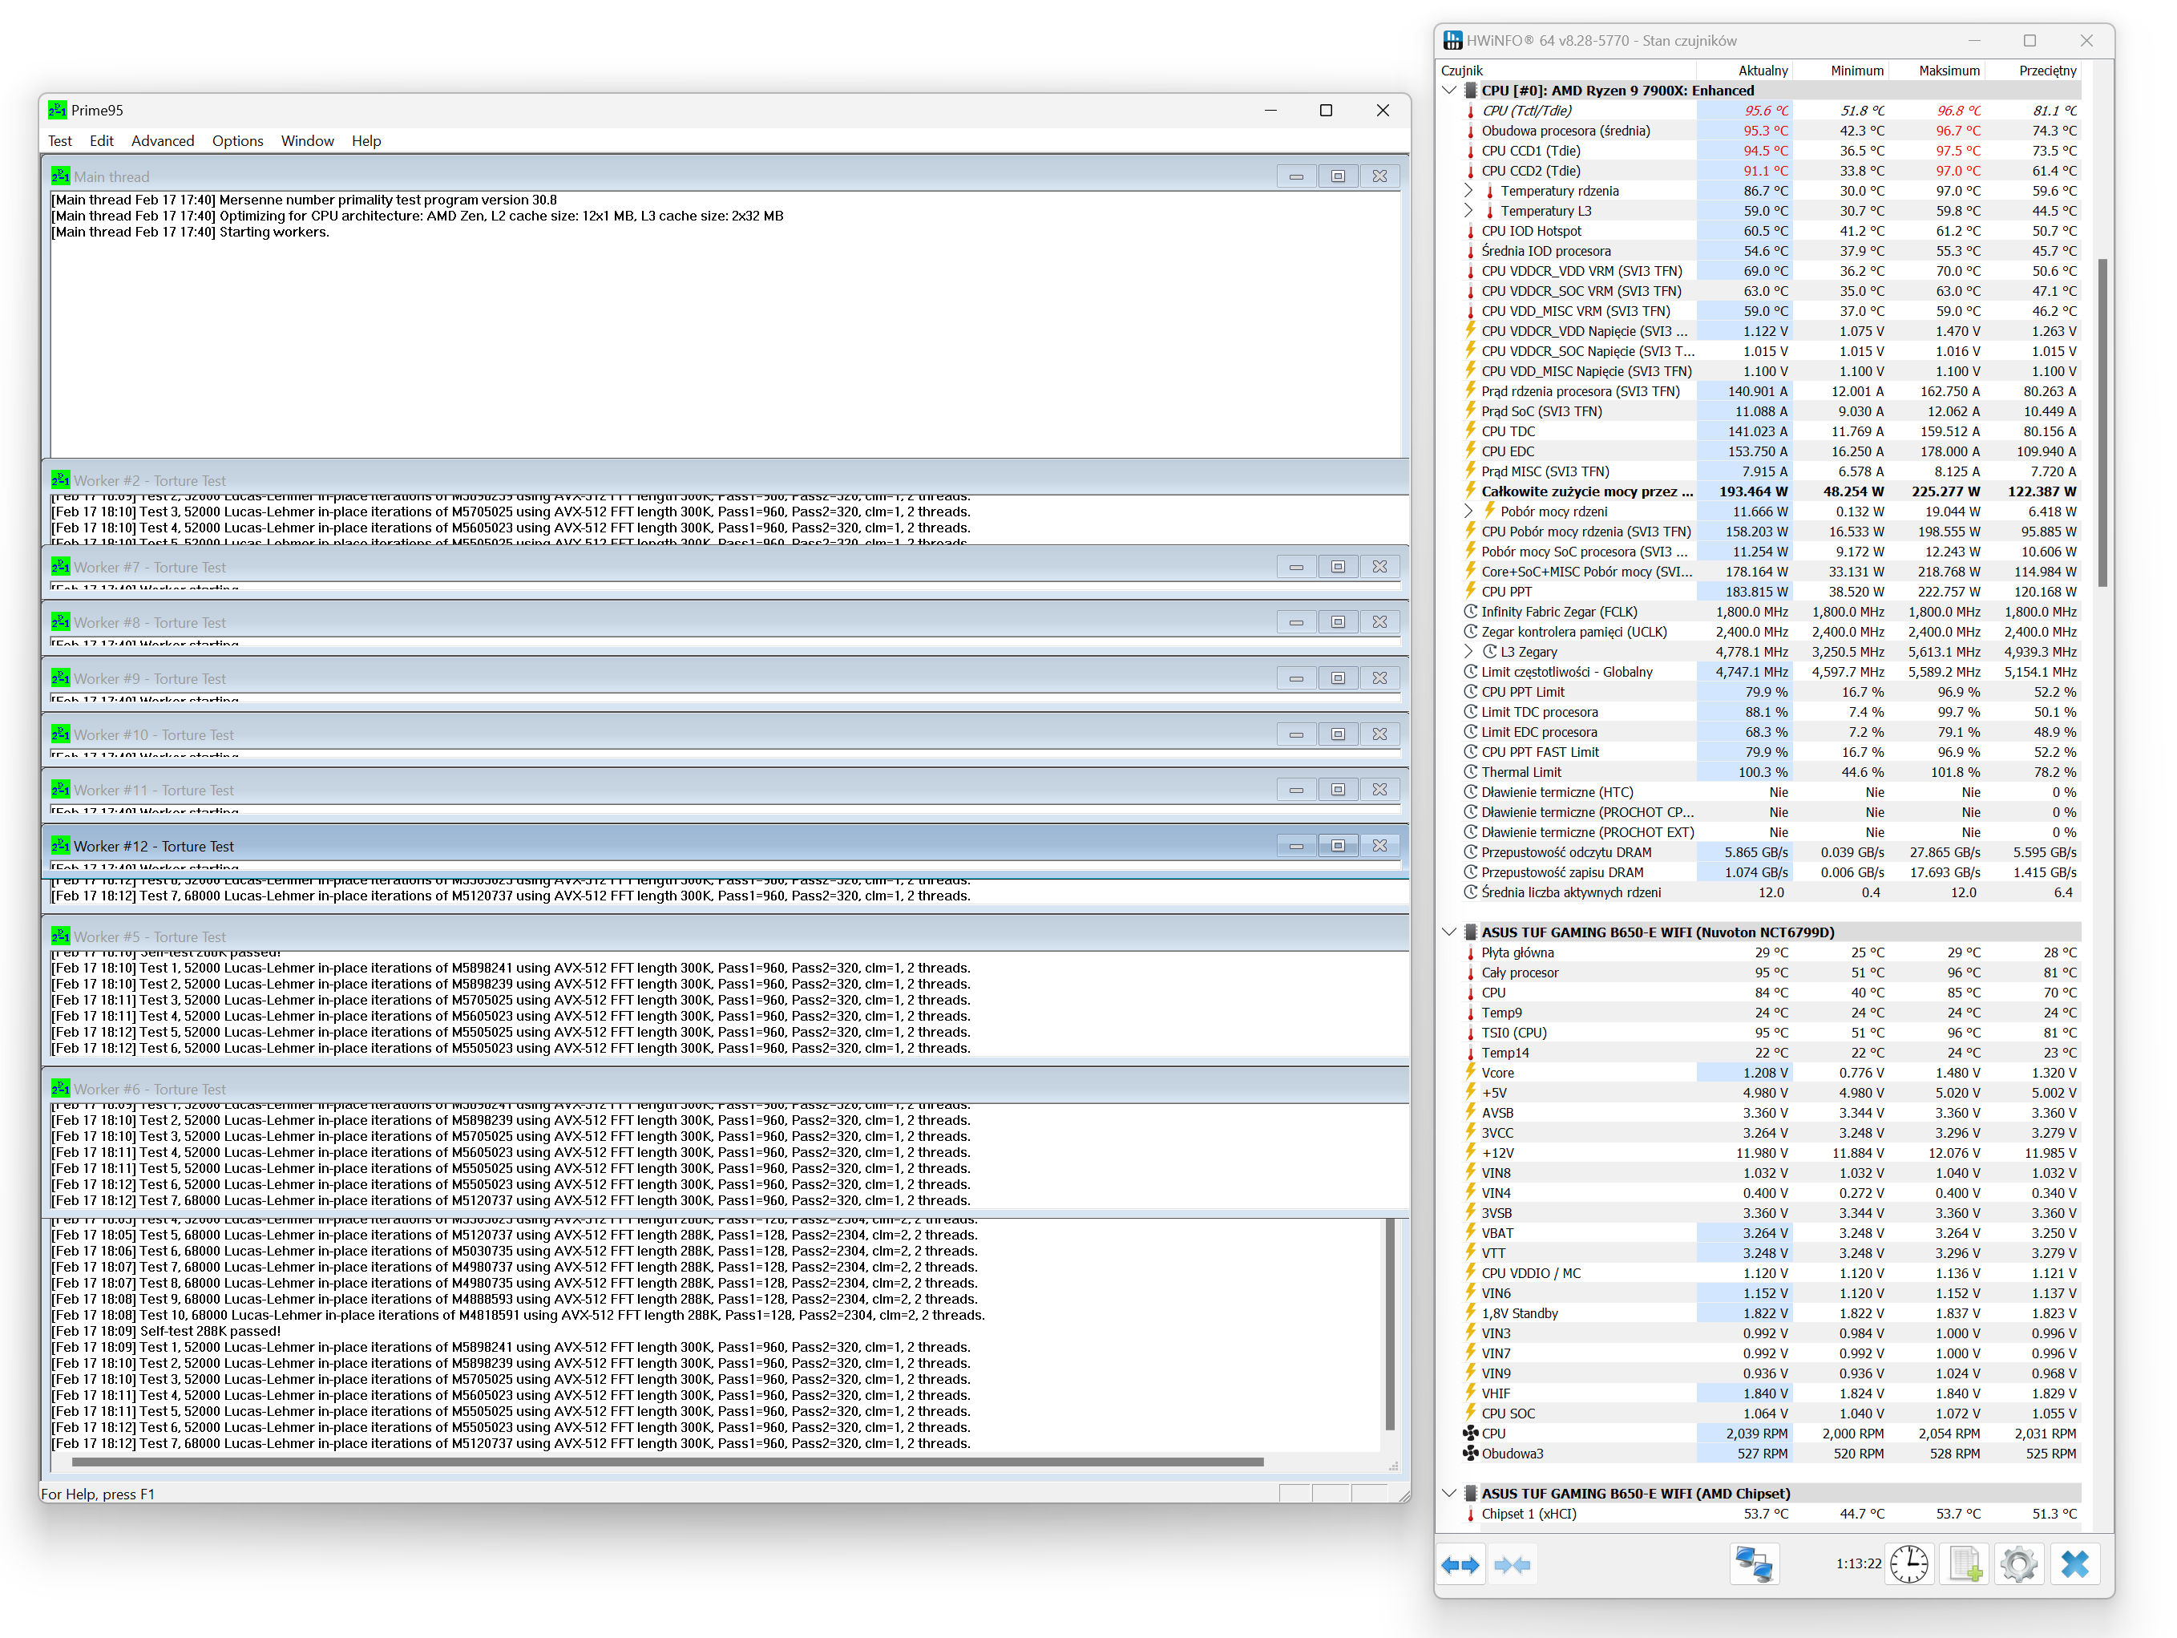Expand Temperatury rdzenia sensor subtree

point(1468,191)
